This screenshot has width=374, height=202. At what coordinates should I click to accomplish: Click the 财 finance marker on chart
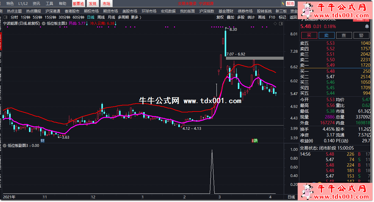click(42, 140)
